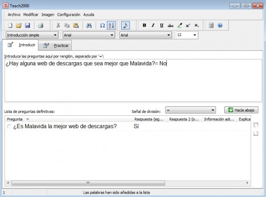Click the status bar message Las palabras han sido añadidas
Image resolution: width=266 pixels, height=197 pixels.
[116, 193]
